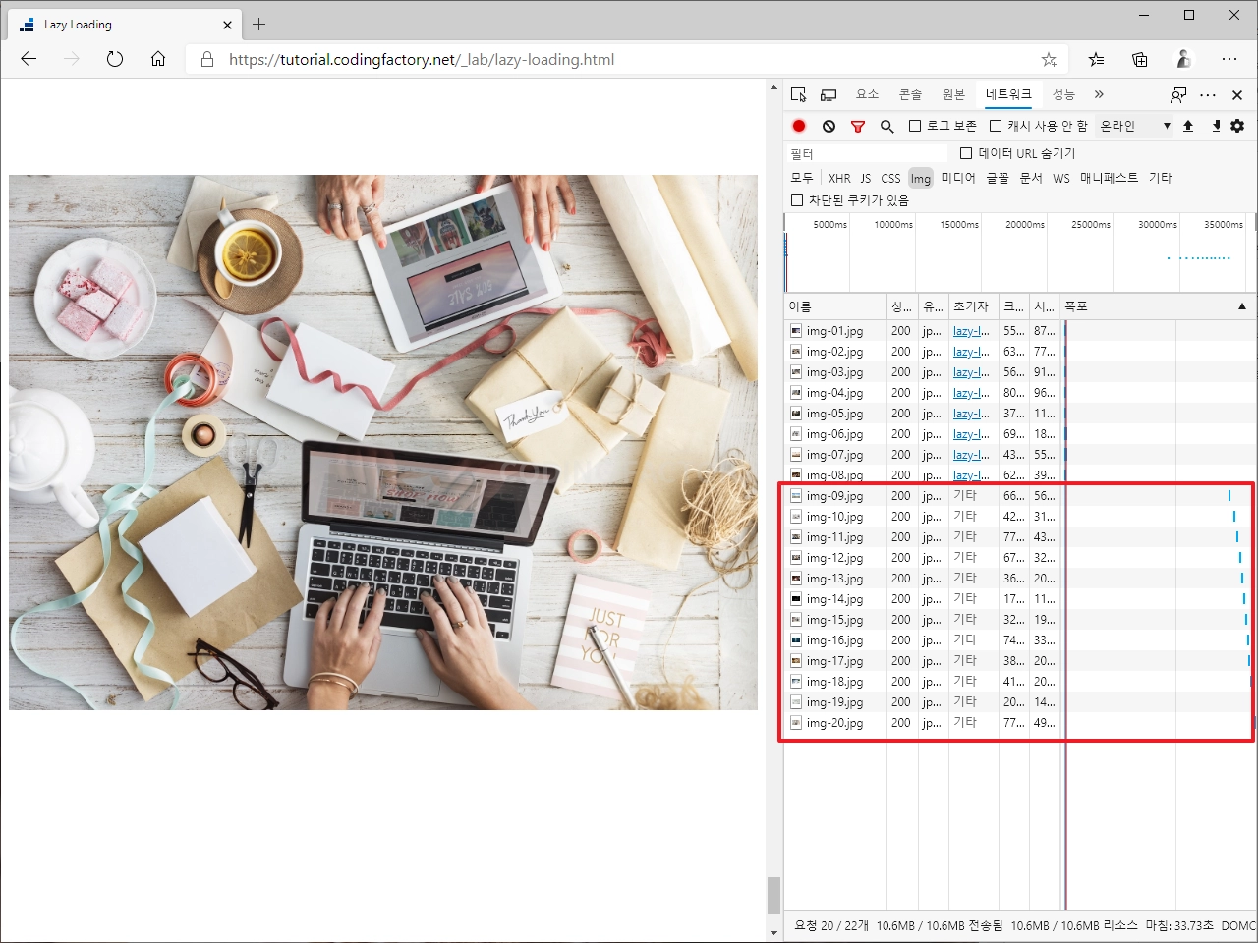Screen dimensions: 1258x943
Task: Open DevTools feedback icon
Action: [x=1178, y=95]
